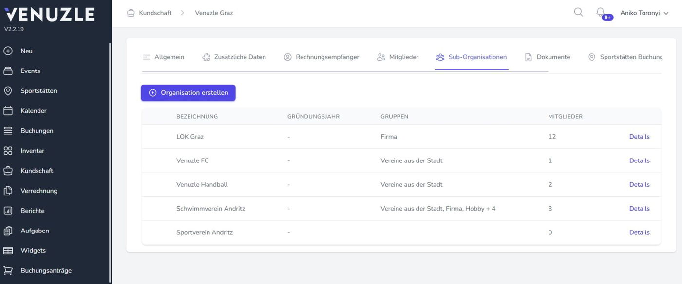Open the Zusätzliche Daten tab
Screen dimensions: 682x284
pyautogui.click(x=234, y=57)
